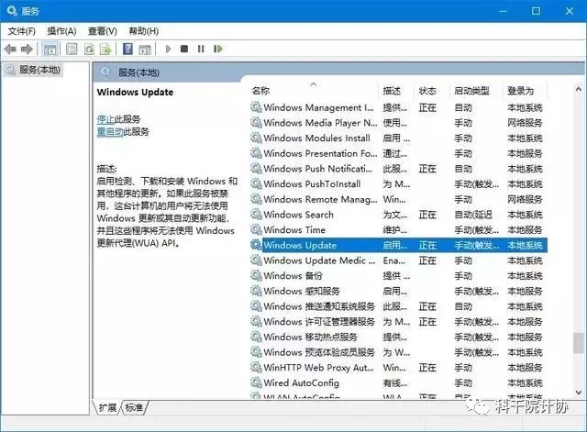Sort by the 名称 column header
Screen dimensions: 587x432
click(260, 91)
